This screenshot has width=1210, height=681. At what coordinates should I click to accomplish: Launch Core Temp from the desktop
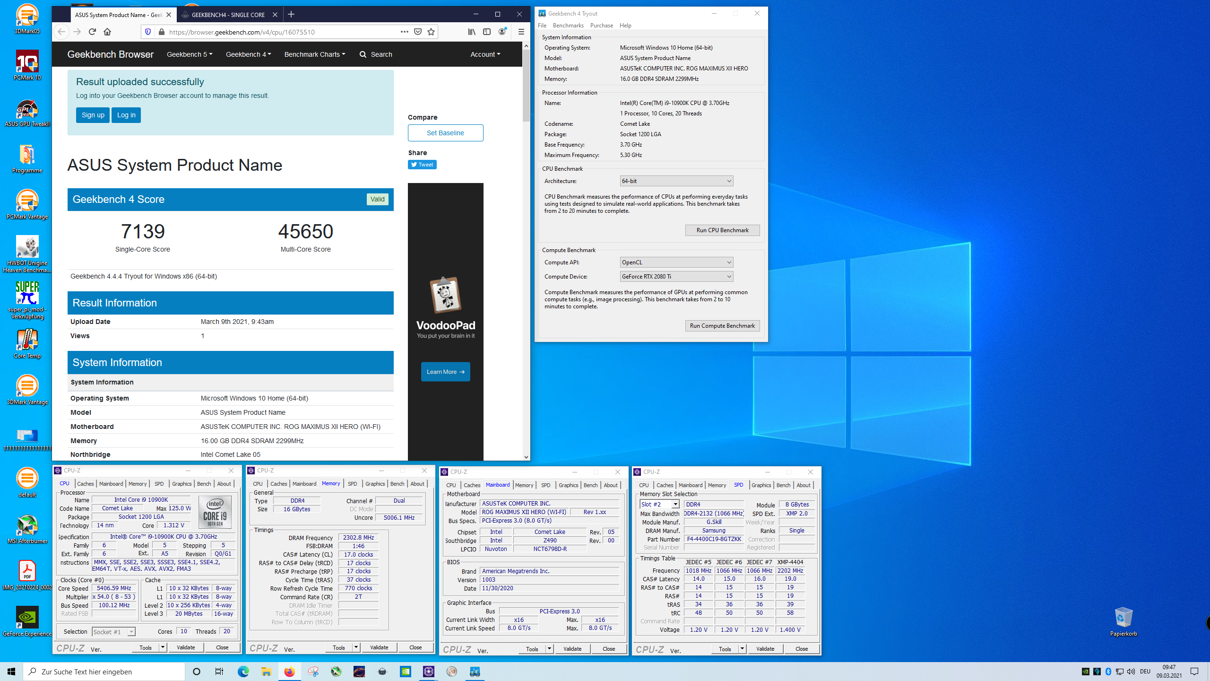pos(27,344)
